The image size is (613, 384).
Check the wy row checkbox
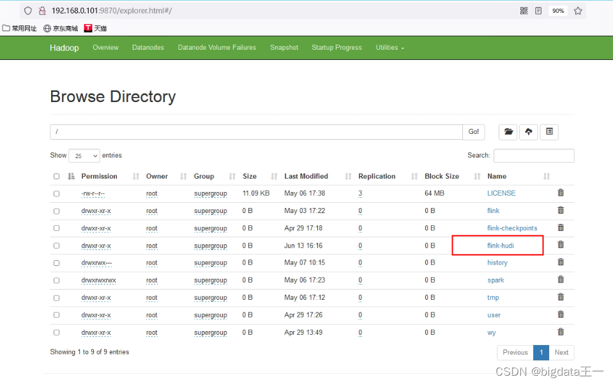pos(57,333)
